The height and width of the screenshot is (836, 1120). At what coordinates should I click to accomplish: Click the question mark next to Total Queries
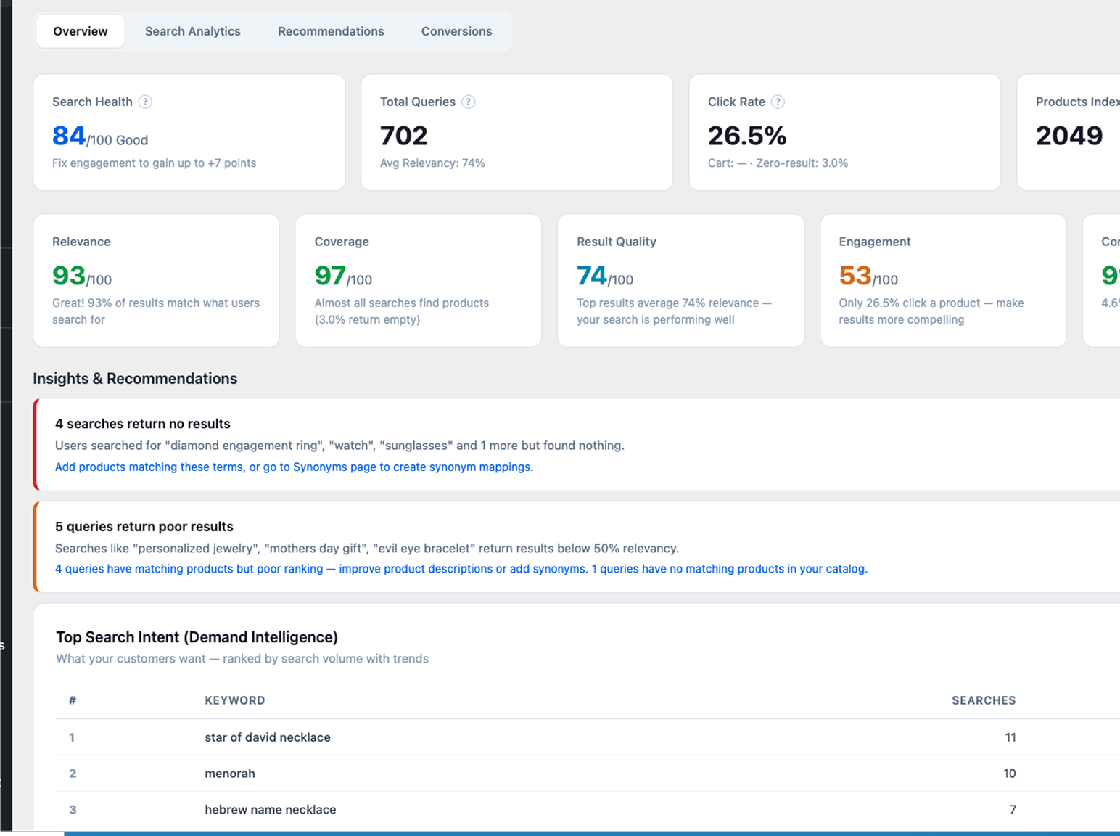(x=469, y=102)
